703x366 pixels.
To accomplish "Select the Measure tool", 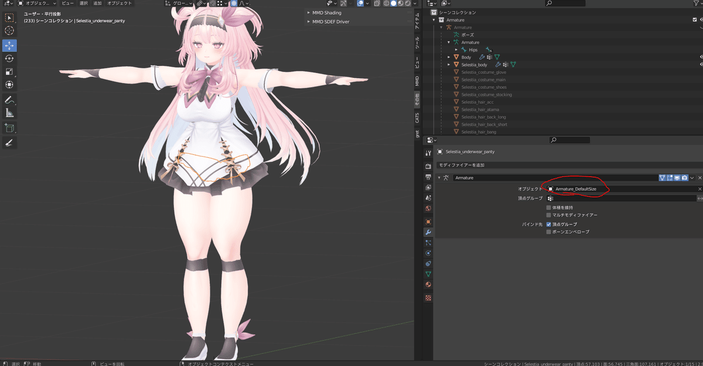I will pyautogui.click(x=10, y=113).
